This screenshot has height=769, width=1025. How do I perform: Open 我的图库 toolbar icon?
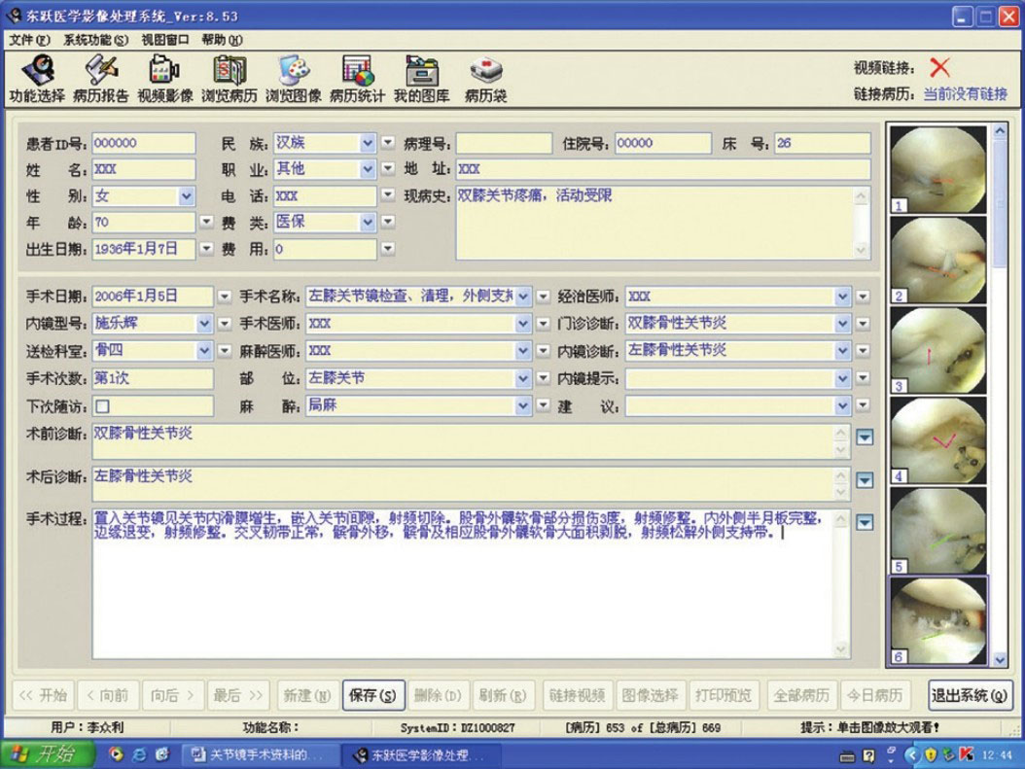[x=422, y=78]
